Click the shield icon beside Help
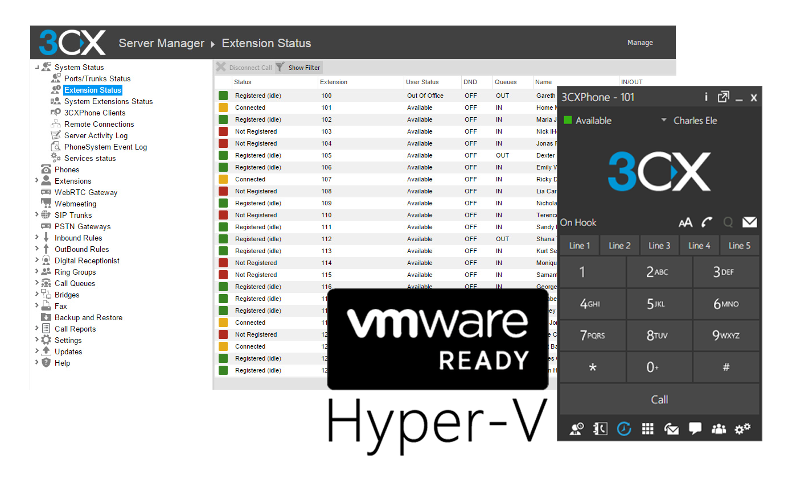Image resolution: width=788 pixels, height=484 pixels. (46, 363)
